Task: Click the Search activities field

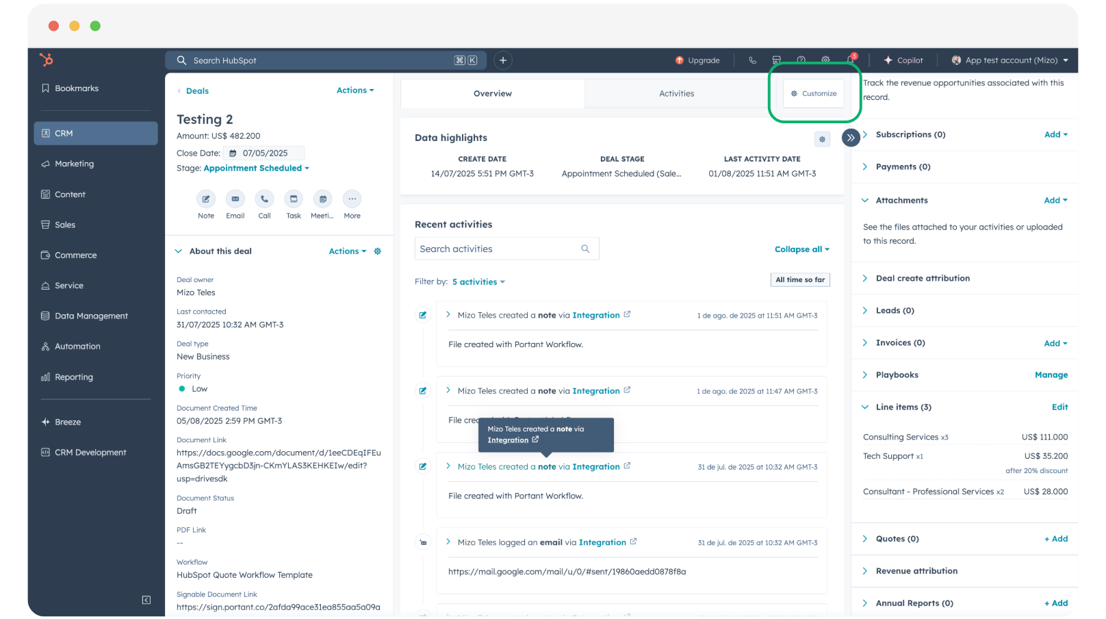Action: 498,249
